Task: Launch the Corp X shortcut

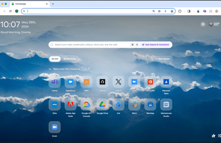Action: 118,82
